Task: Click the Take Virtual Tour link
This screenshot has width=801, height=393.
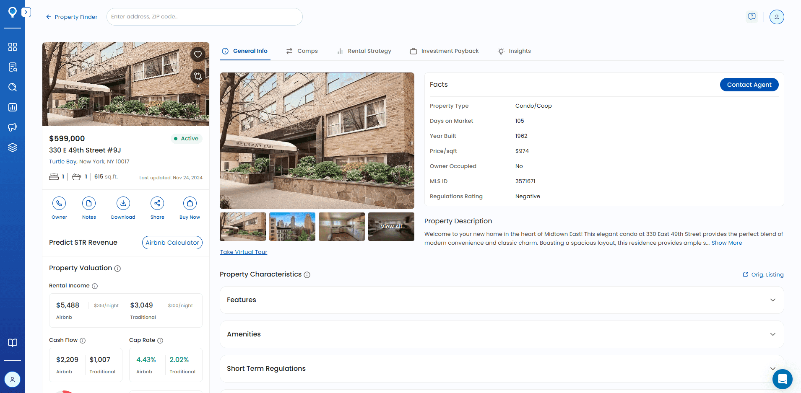Action: pyautogui.click(x=244, y=252)
